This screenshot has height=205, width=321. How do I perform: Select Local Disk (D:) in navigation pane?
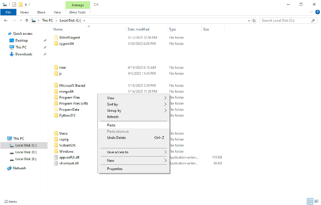tap(26, 152)
